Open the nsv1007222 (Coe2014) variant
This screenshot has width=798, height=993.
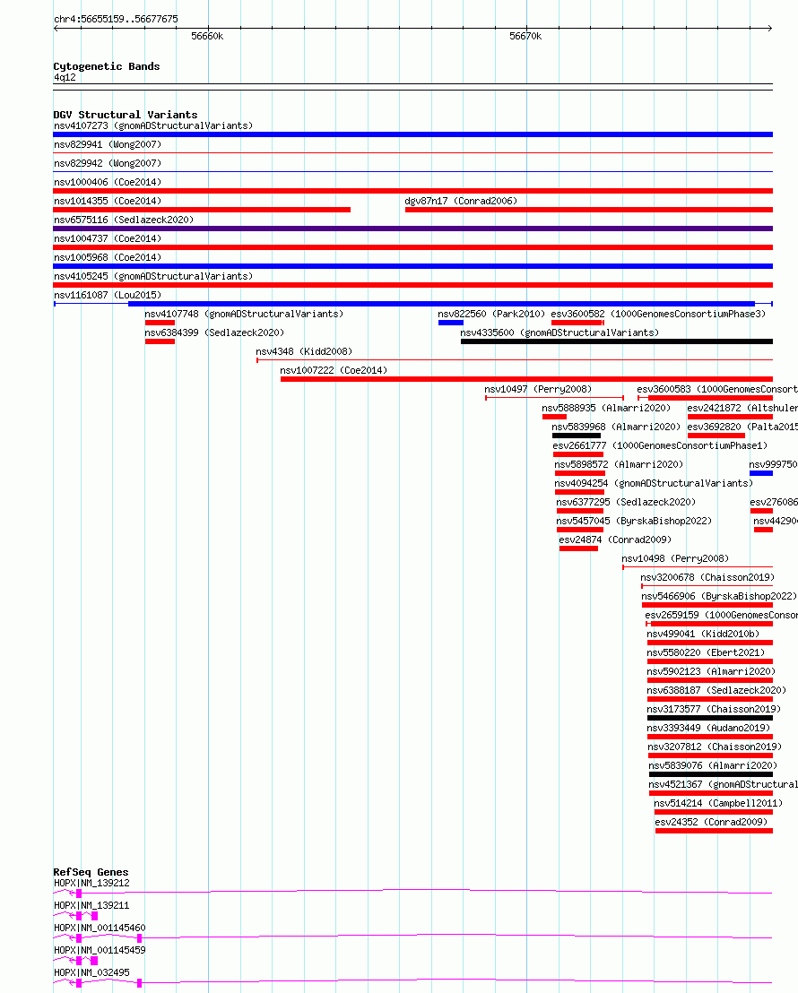pyautogui.click(x=334, y=370)
